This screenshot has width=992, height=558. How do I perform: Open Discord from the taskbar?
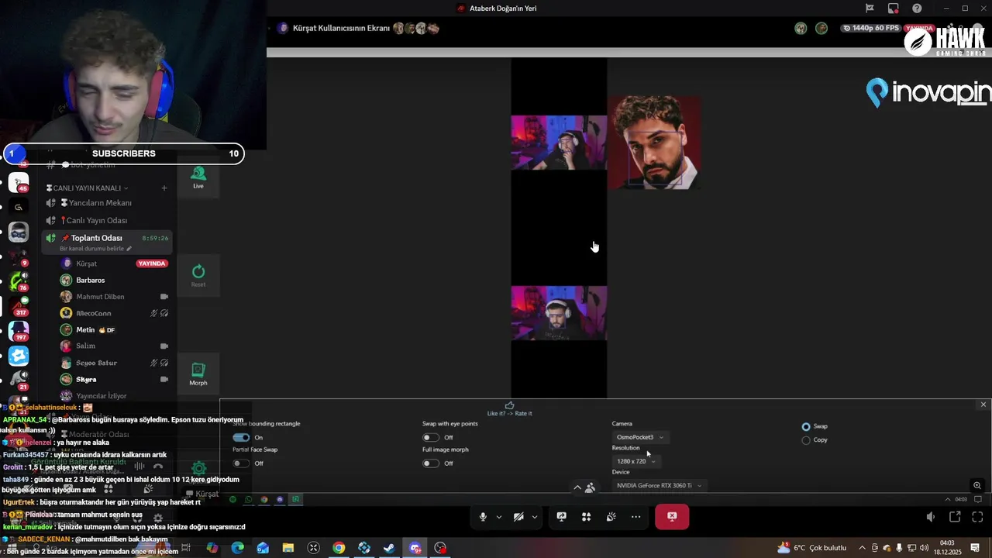[415, 548]
